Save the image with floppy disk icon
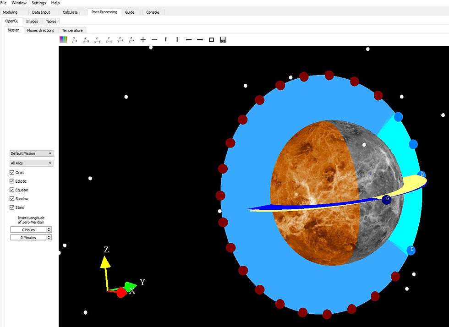This screenshot has width=449, height=327. pyautogui.click(x=223, y=40)
